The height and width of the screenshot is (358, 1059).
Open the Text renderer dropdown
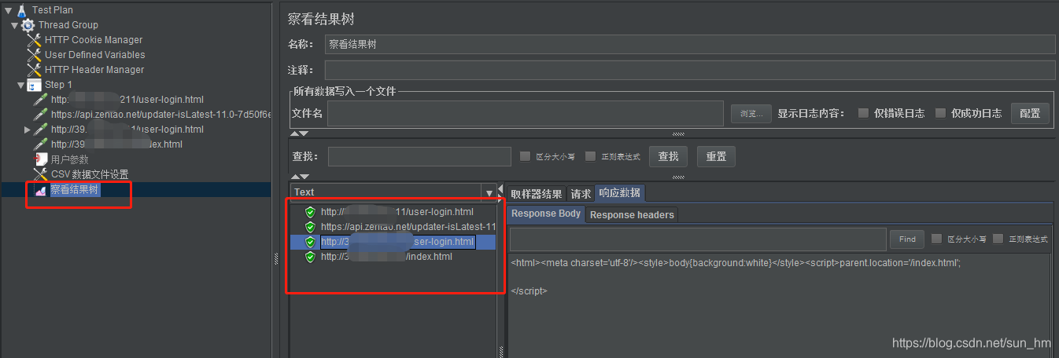(489, 192)
